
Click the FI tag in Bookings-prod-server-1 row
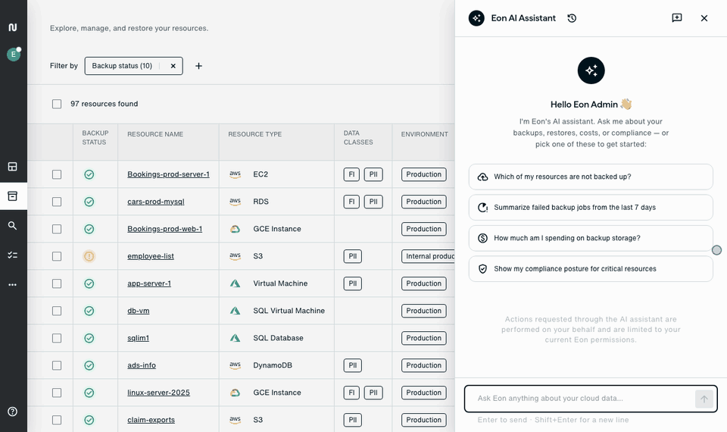351,174
